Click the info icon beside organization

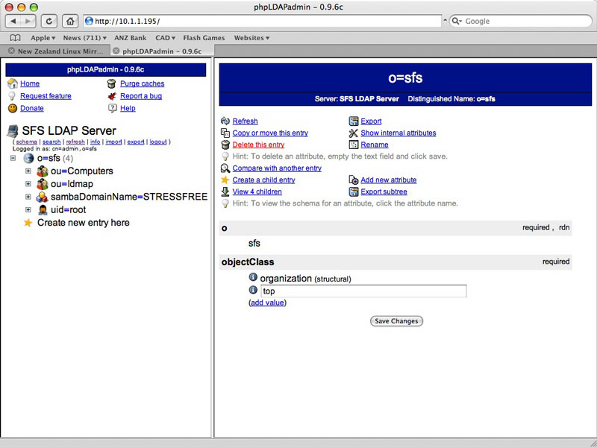(253, 278)
